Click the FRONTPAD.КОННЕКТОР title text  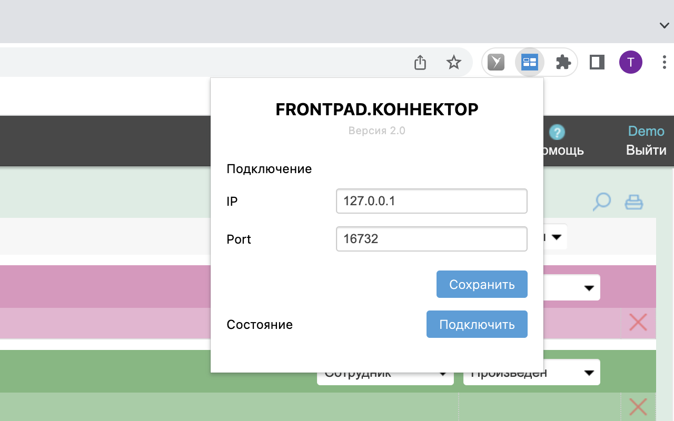tap(377, 109)
